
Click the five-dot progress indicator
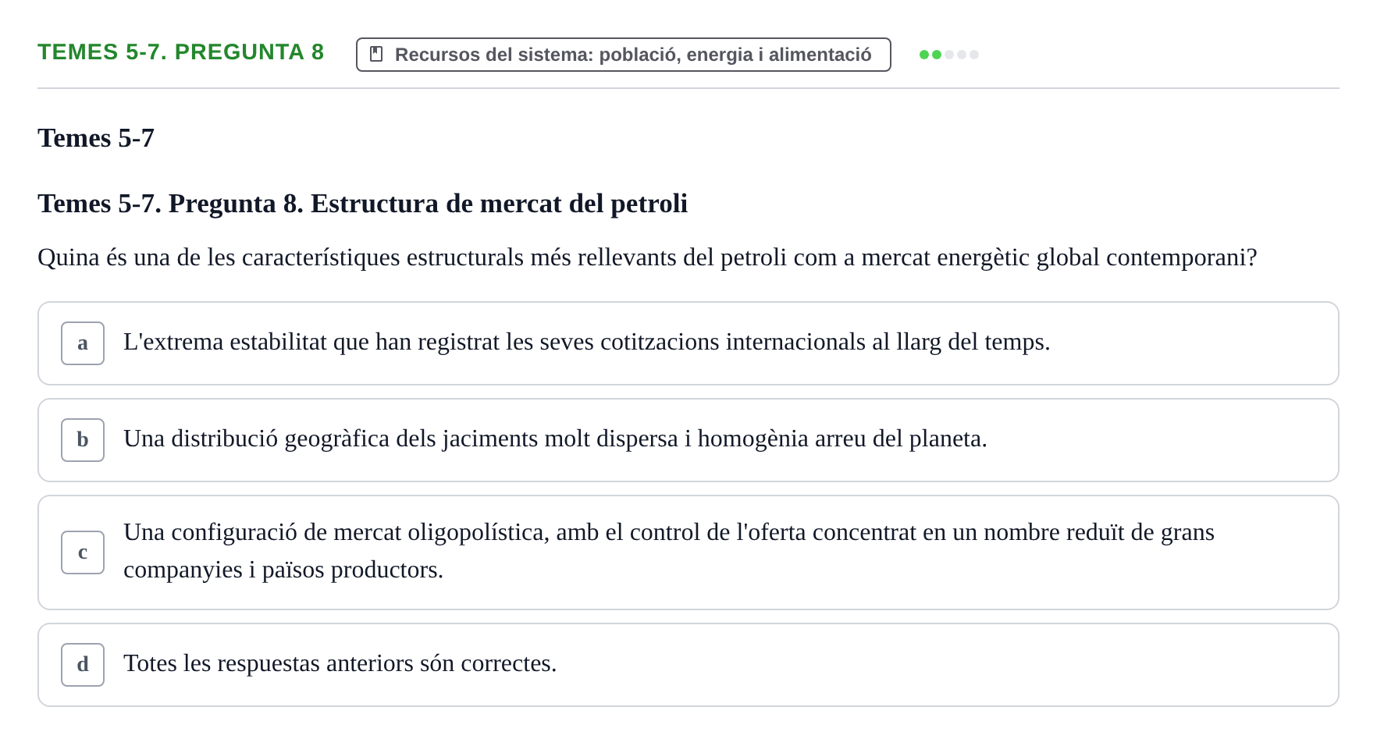pyautogui.click(x=949, y=55)
